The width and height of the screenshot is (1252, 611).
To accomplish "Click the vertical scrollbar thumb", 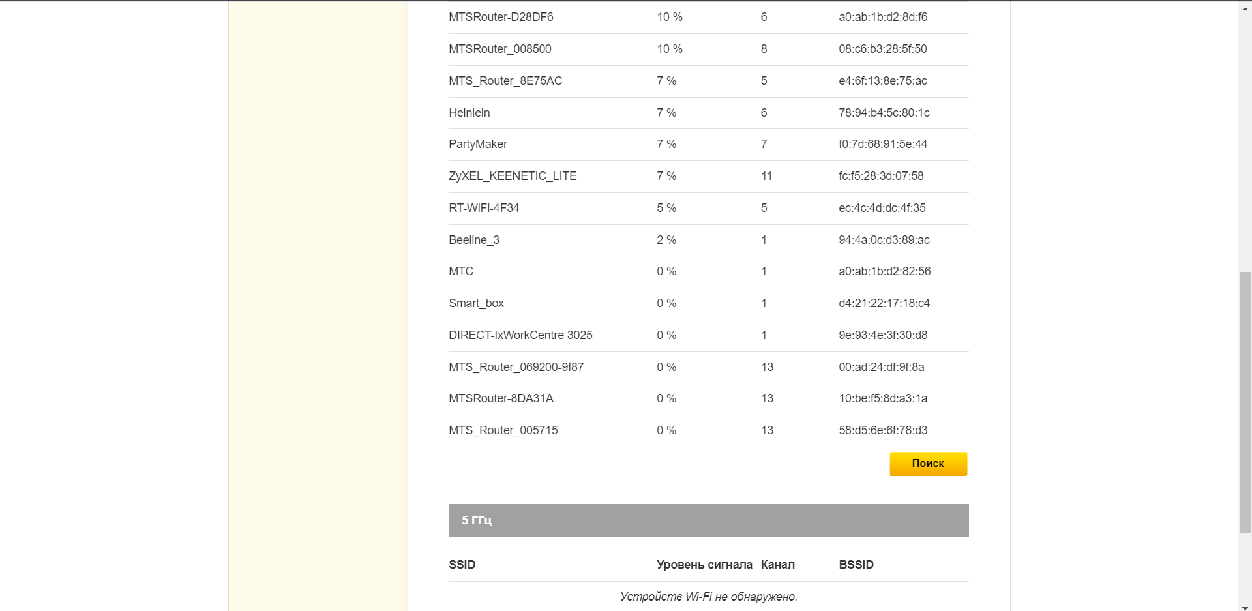I will point(1245,402).
